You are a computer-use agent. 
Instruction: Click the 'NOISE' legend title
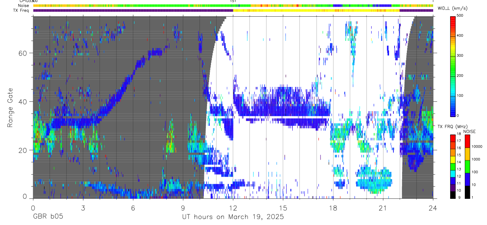[x=470, y=132]
